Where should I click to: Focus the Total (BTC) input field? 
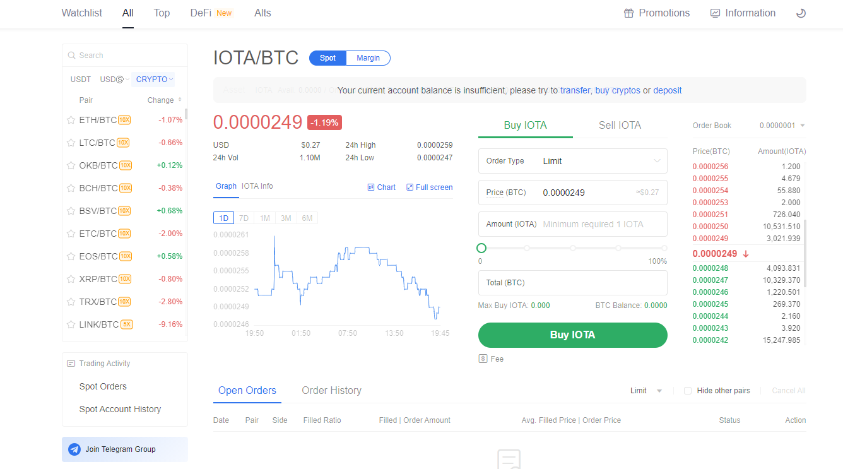click(x=572, y=283)
